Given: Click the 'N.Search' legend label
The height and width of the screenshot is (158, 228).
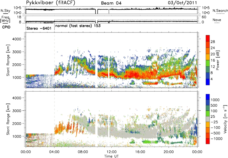Looking at the screenshot, I should (x=220, y=11).
